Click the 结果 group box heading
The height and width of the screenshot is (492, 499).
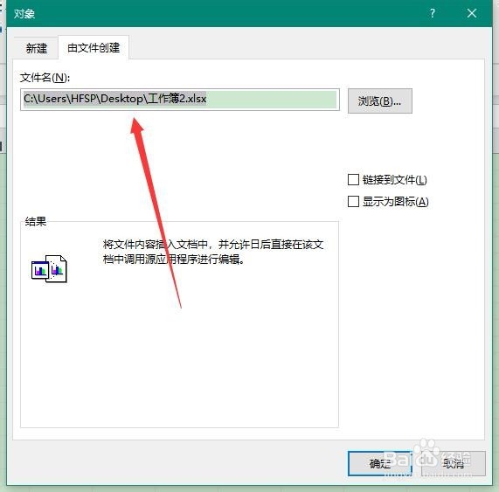click(x=36, y=221)
